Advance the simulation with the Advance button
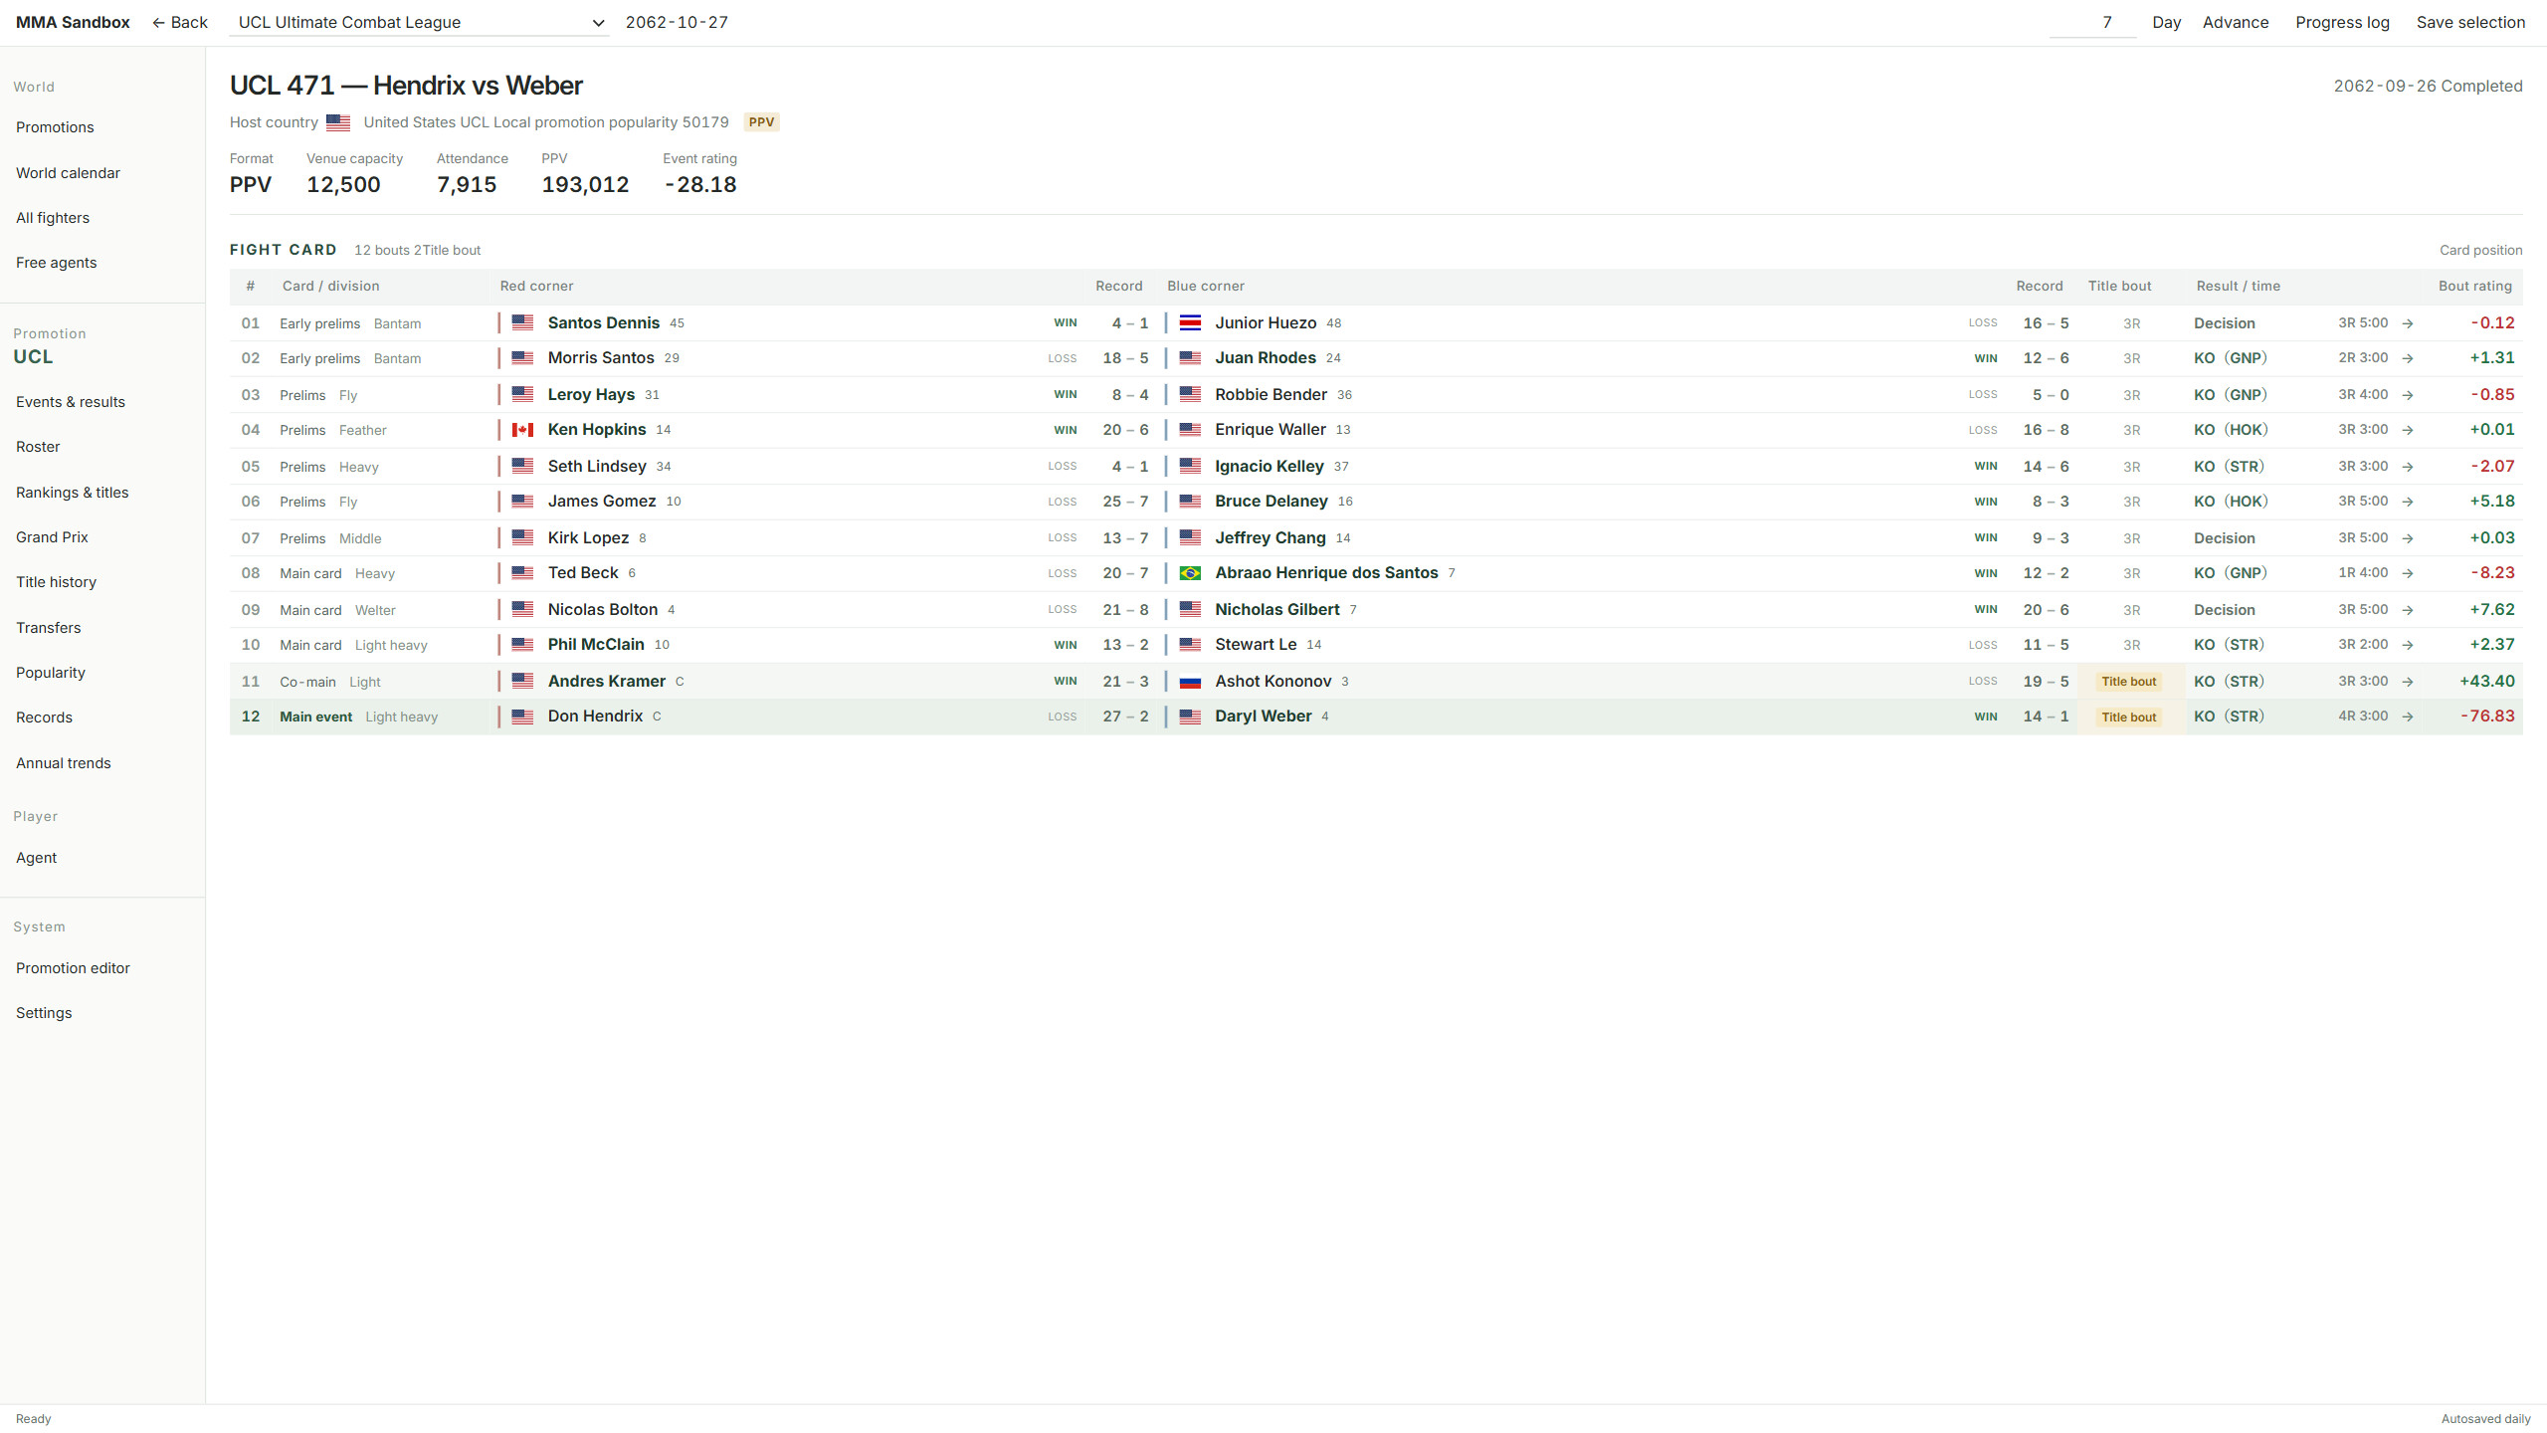 tap(2236, 22)
